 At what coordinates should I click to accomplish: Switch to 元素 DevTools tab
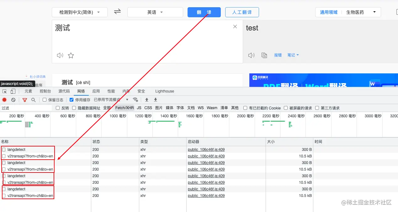[28, 91]
